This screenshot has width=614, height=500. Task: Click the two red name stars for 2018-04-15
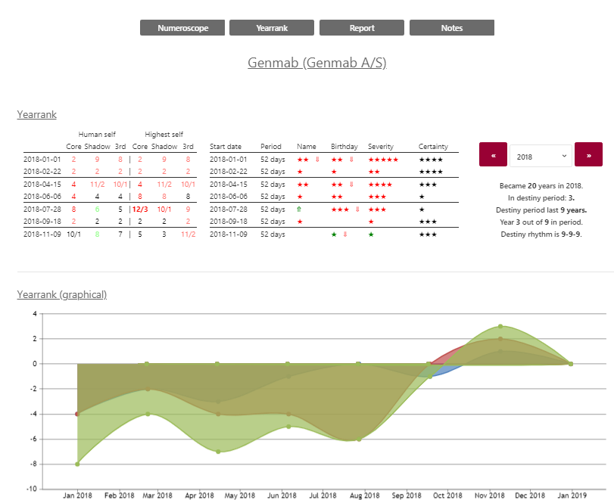pyautogui.click(x=303, y=185)
